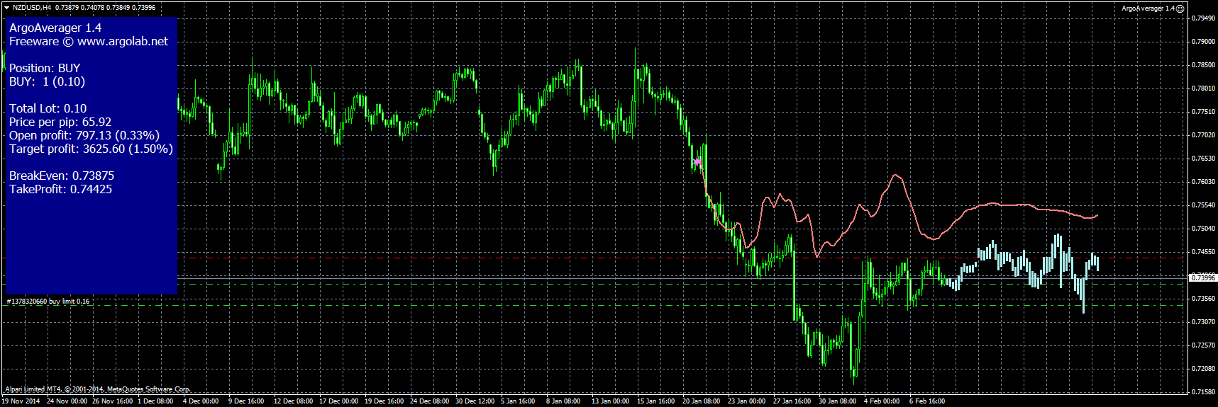Click time axis label '15 Jan 16:00'
The image size is (1218, 407).
(x=656, y=401)
